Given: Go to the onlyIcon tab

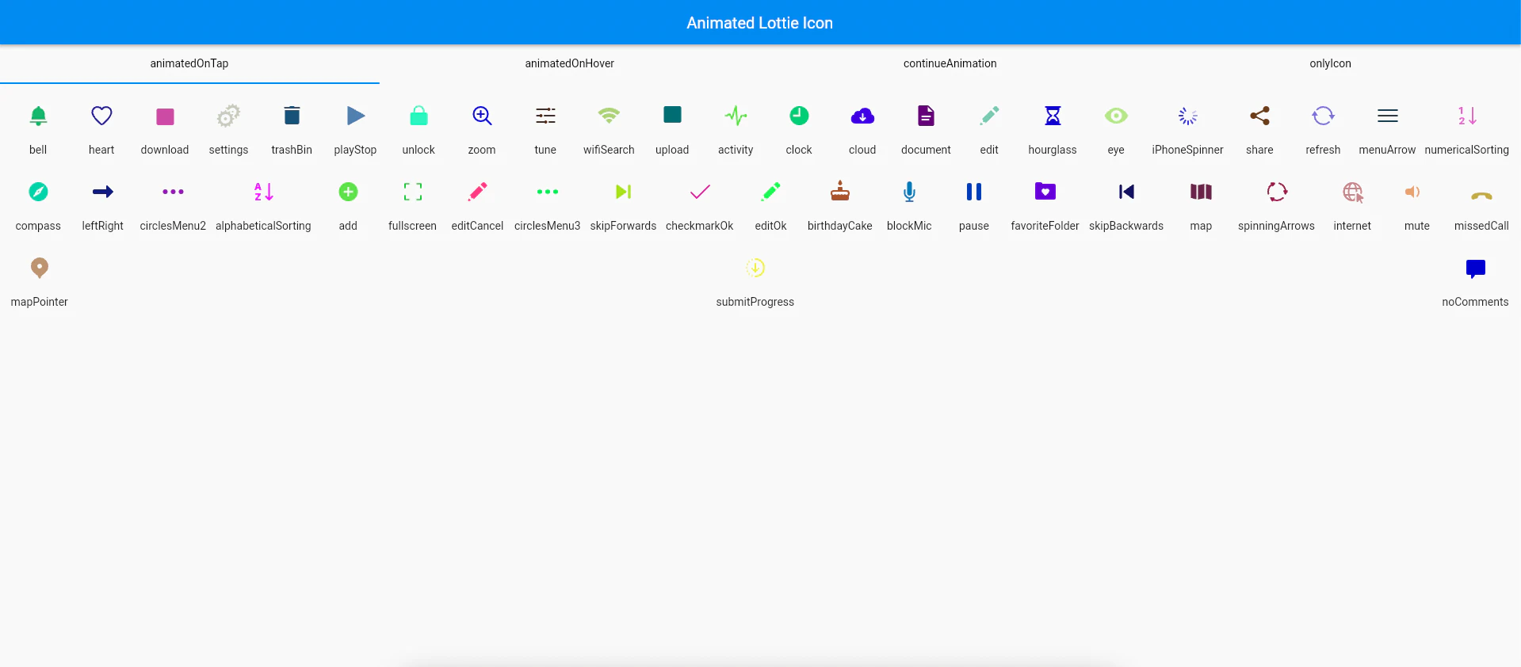Looking at the screenshot, I should [1331, 63].
